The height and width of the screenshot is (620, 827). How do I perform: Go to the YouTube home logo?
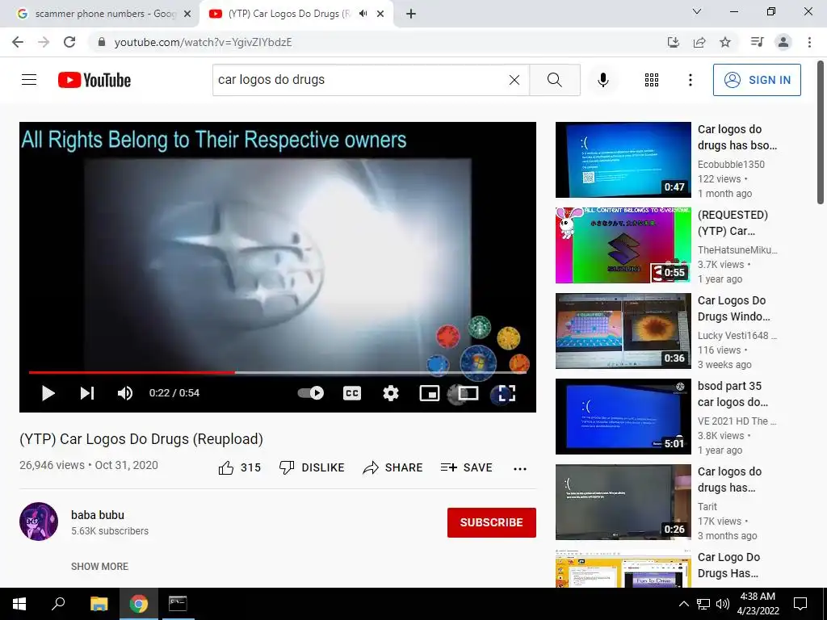[94, 80]
